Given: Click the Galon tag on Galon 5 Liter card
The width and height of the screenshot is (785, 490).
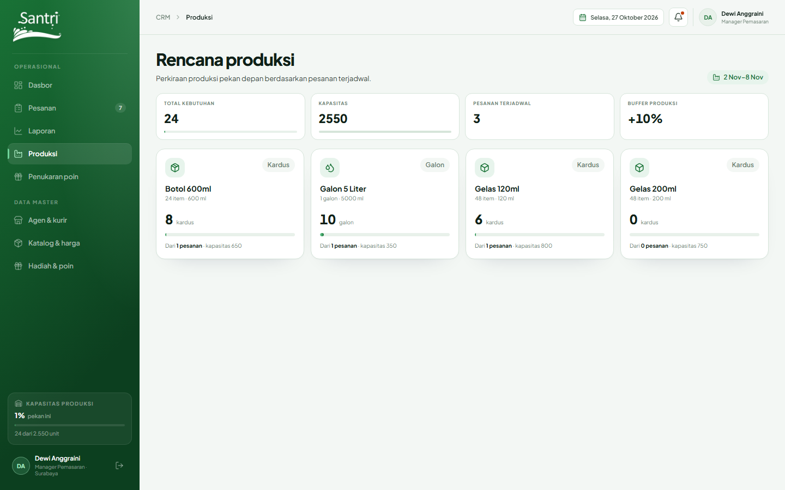Looking at the screenshot, I should pyautogui.click(x=435, y=165).
